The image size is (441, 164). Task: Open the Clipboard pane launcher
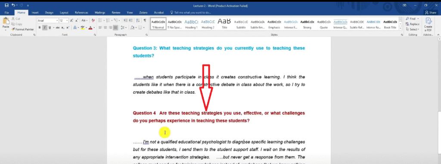click(34, 34)
